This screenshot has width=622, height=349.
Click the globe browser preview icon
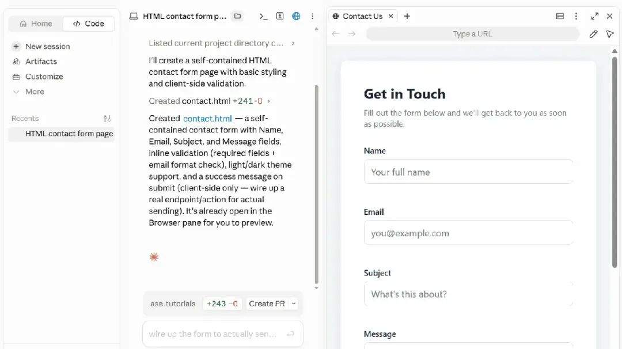point(296,16)
